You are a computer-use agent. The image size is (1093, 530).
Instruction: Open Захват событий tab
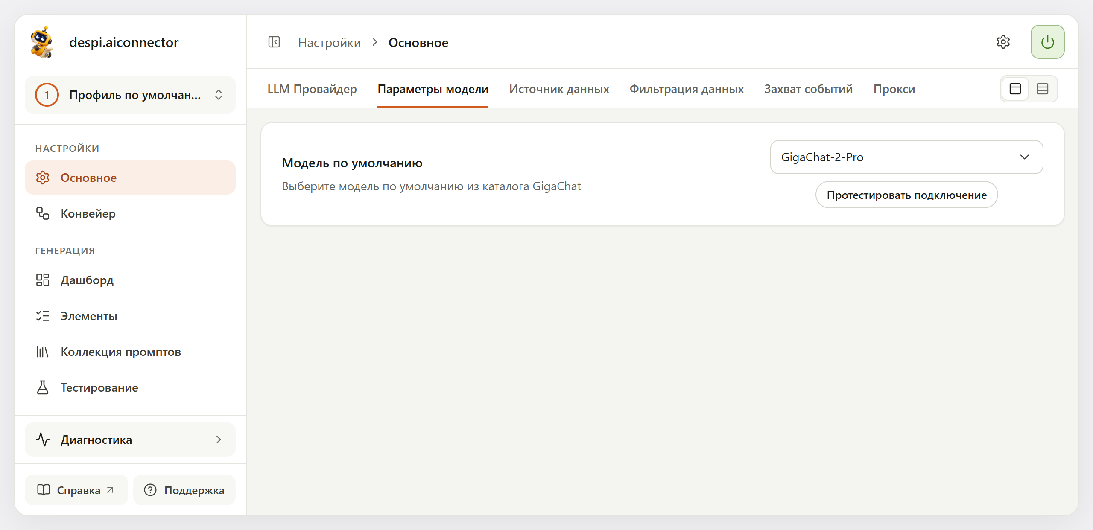(x=808, y=89)
